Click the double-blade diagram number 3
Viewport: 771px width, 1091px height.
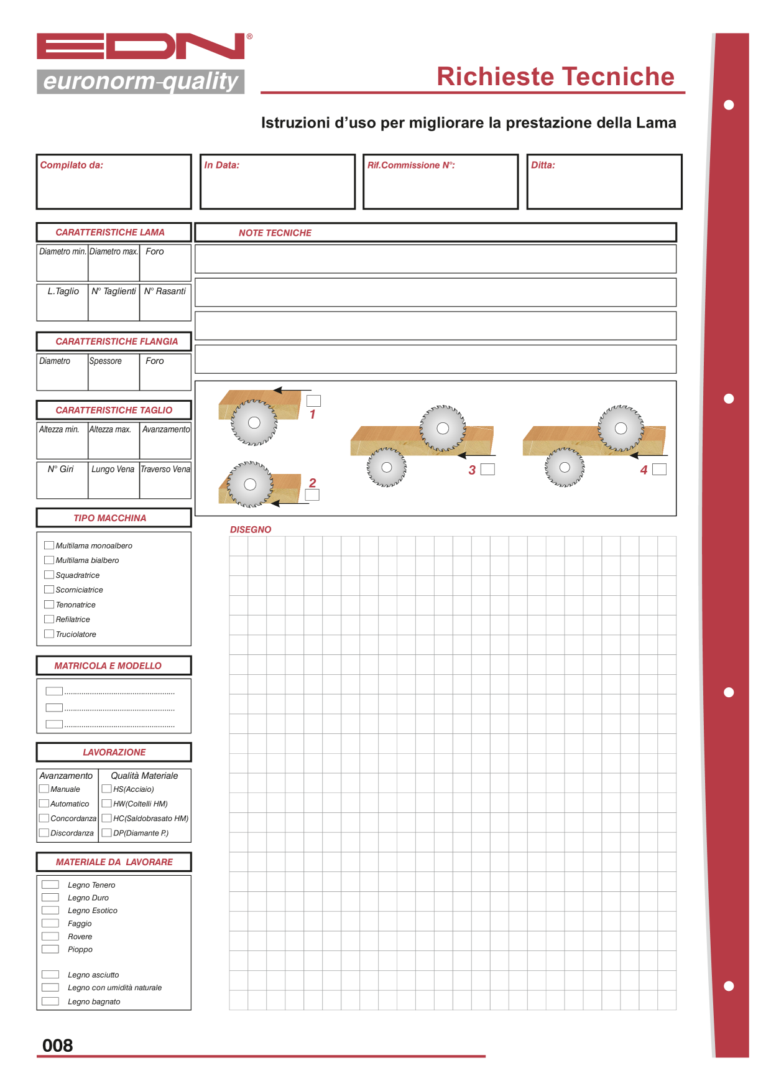422,446
